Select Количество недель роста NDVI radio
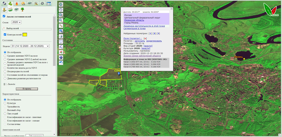This screenshot has height=137, width=282. pyautogui.click(x=5, y=68)
